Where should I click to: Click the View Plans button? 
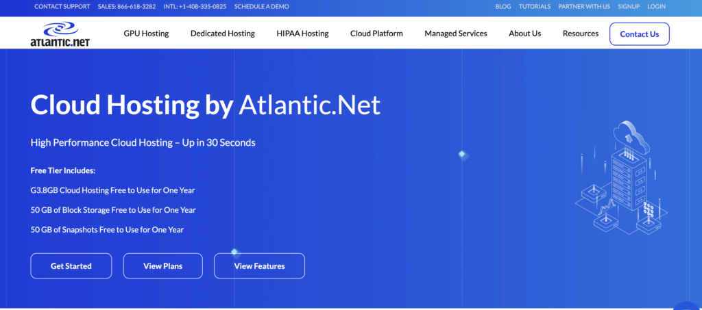click(163, 266)
